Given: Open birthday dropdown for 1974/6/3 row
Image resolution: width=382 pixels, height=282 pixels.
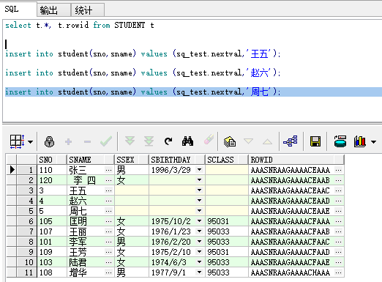Looking at the screenshot, I should 200,262.
